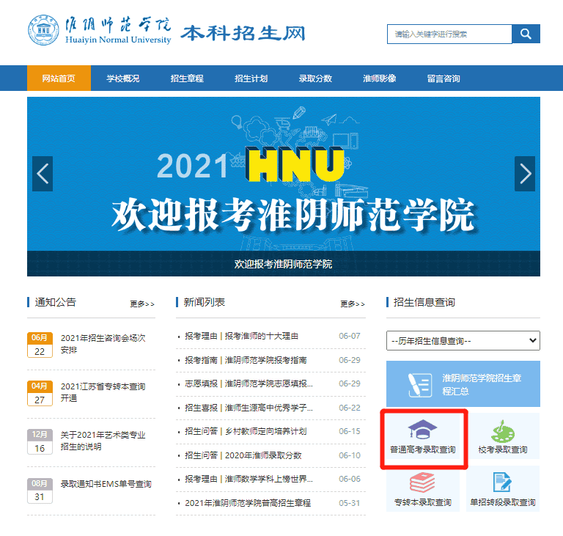Open 学校概况 nav item
This screenshot has height=536, width=563.
tap(123, 78)
